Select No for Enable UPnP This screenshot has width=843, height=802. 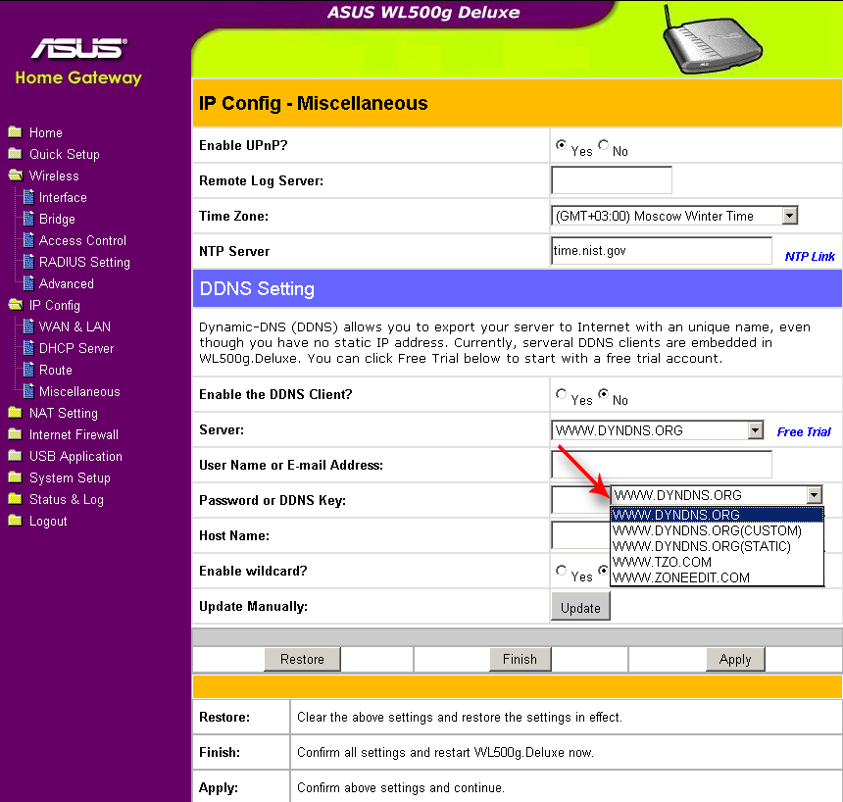pos(603,145)
